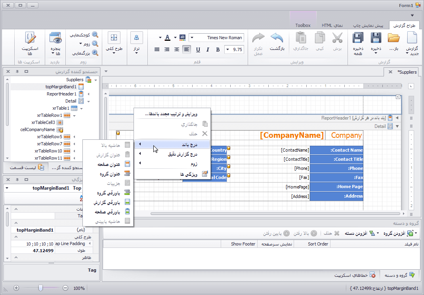The width and height of the screenshot is (424, 295).
Task: Toggle Bold formatting button
Action: 218,49
